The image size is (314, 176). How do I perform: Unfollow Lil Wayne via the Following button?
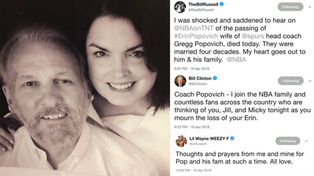tap(288, 141)
